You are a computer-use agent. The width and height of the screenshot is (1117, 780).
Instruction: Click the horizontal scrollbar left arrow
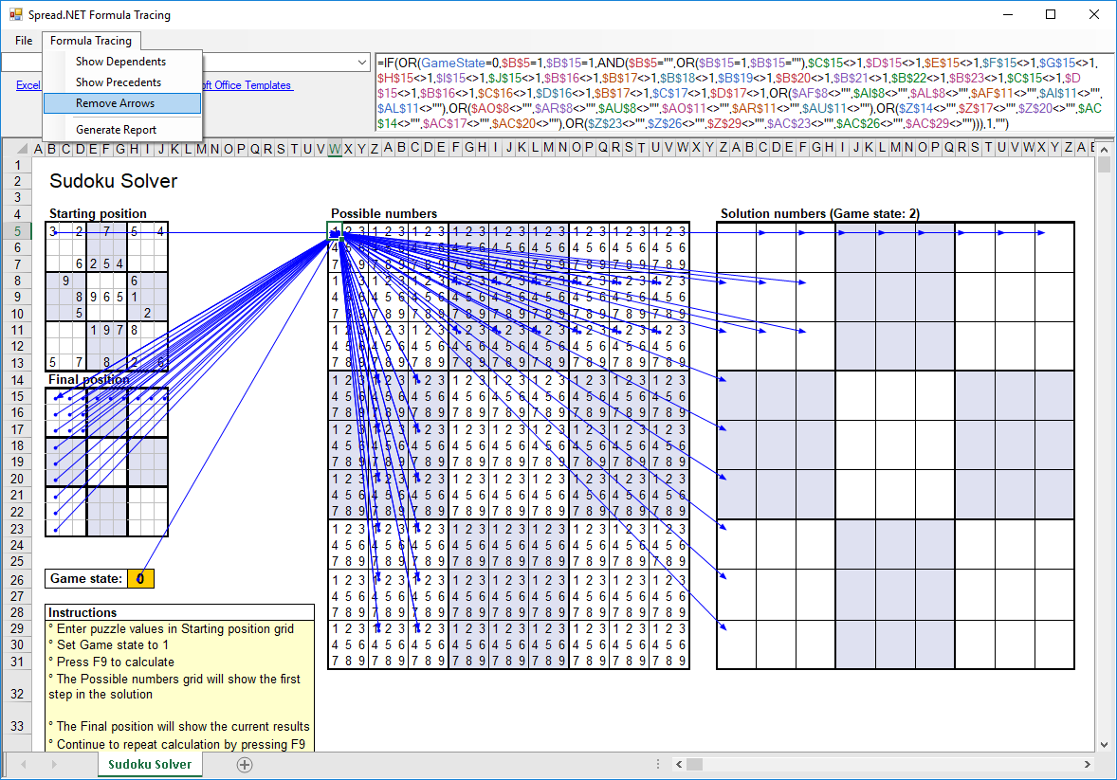tap(680, 765)
